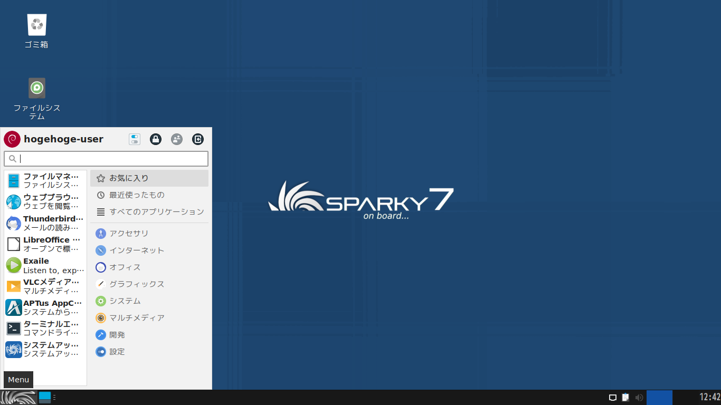Viewport: 721px width, 405px height.
Task: Launch LibreOffice from favorites
Action: (45, 244)
